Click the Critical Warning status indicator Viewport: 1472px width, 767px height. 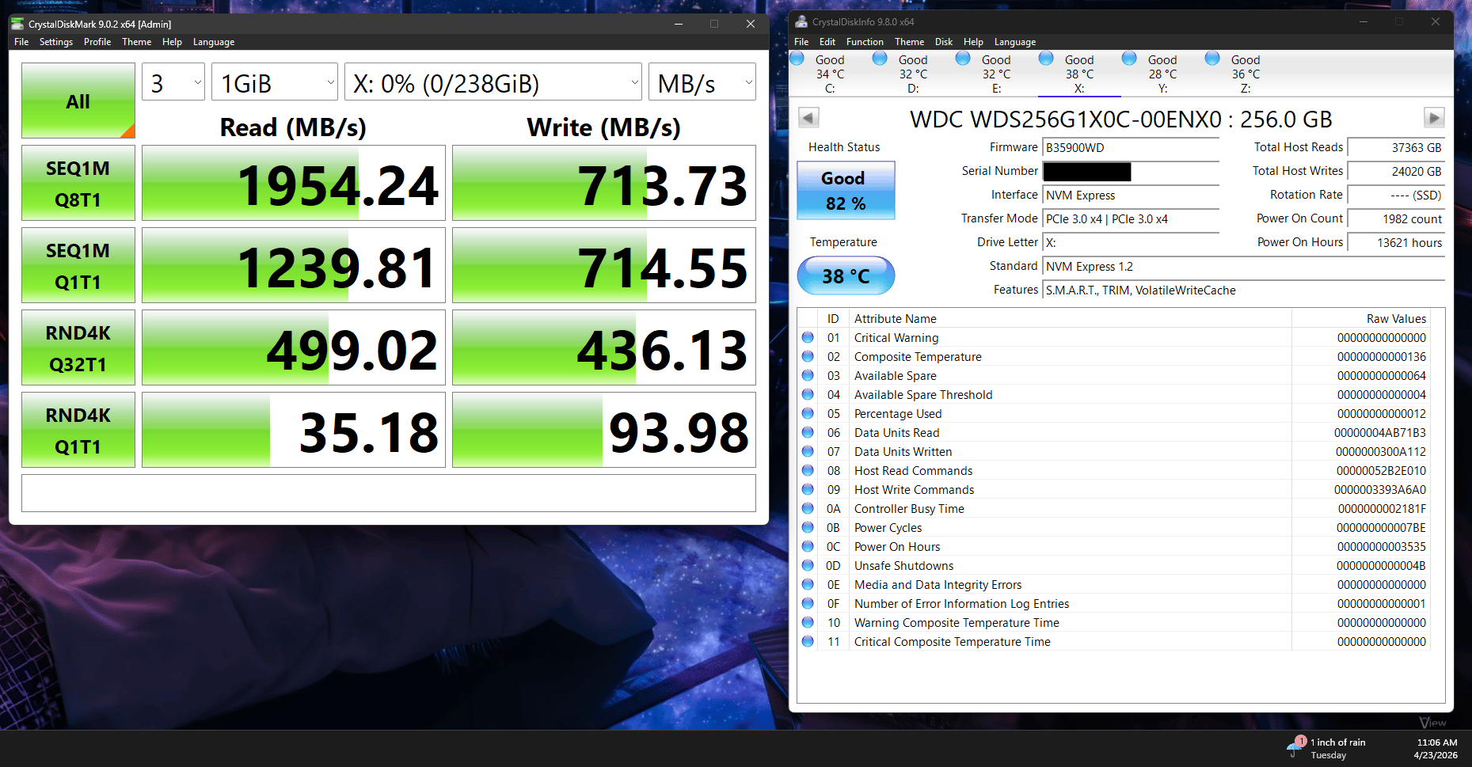808,337
